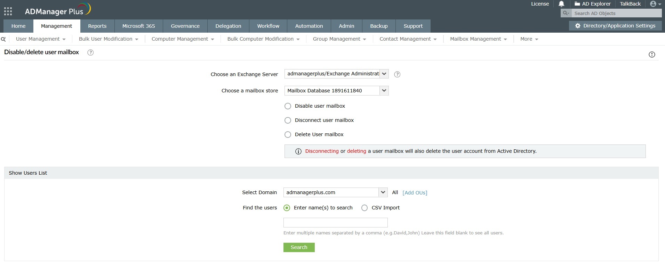Click the submenu search magnifier icon

coord(3,39)
